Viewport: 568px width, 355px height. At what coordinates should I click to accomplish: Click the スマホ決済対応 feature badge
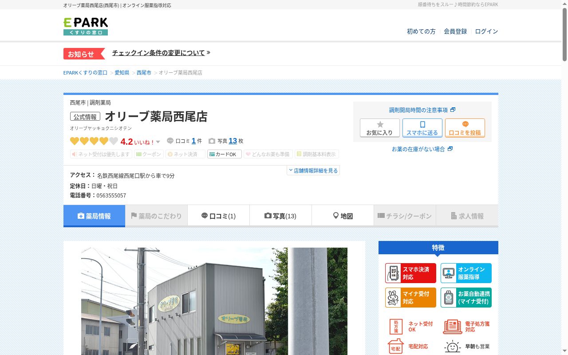[x=410, y=273]
